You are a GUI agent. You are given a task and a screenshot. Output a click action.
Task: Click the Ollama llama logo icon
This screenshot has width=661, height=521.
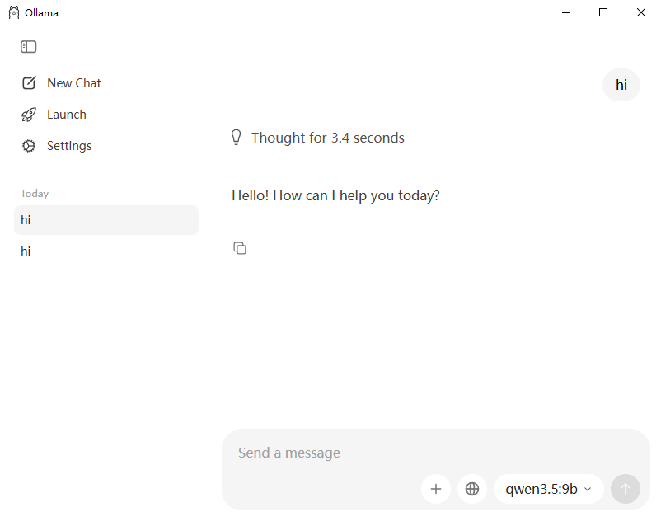click(x=14, y=12)
